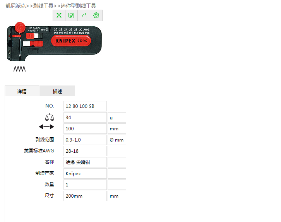Click the weight field showing 34
Viewport: 281px width, 222px height.
click(85, 118)
